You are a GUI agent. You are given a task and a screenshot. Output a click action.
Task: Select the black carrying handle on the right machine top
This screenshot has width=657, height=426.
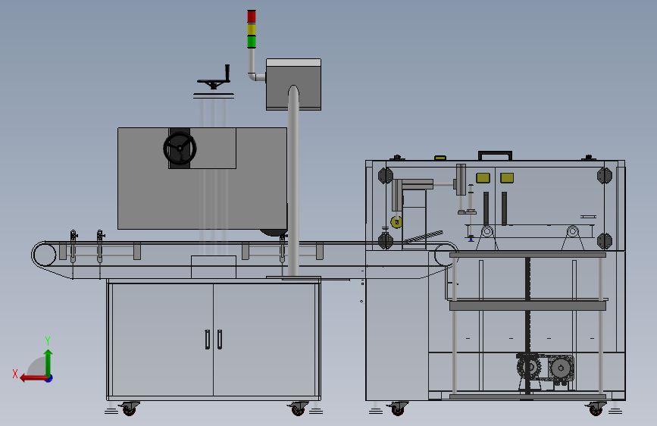pyautogui.click(x=496, y=155)
